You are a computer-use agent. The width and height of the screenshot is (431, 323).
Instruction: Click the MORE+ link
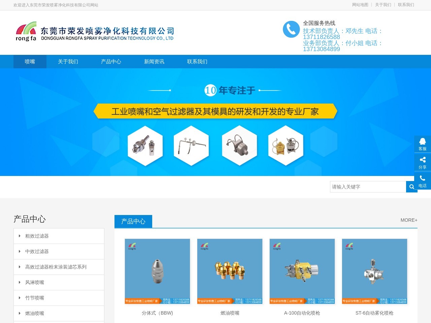408,220
